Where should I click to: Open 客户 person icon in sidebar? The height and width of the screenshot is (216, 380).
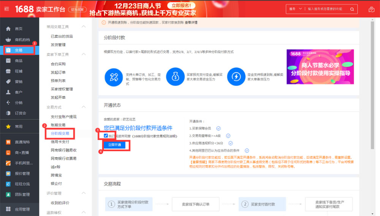point(8,92)
